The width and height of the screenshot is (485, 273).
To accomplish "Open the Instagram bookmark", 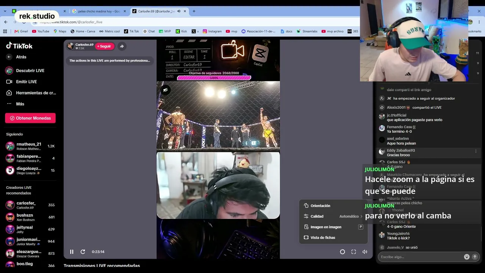I will click(x=212, y=31).
